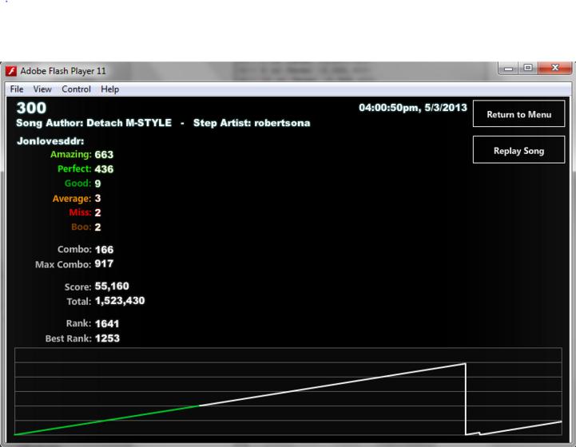
Task: Click the Step Artist robertsona text
Action: (252, 123)
